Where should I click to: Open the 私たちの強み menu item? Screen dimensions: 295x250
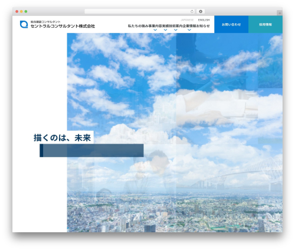point(138,26)
